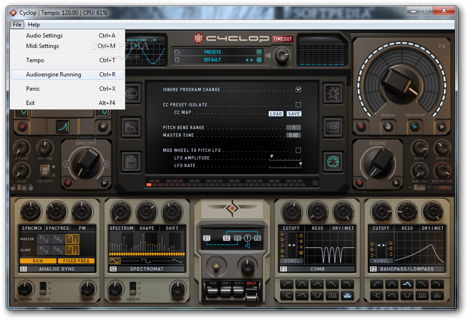Click the Master Tune value field
468x320 pixels.
[x=294, y=135]
